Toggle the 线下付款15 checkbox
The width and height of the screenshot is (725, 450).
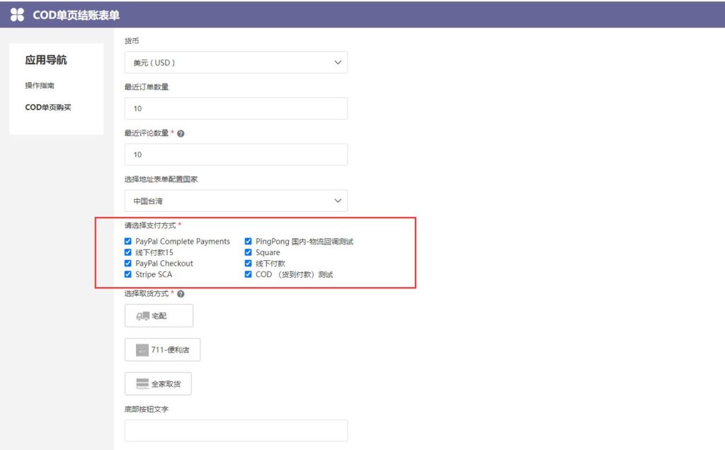pyautogui.click(x=128, y=252)
